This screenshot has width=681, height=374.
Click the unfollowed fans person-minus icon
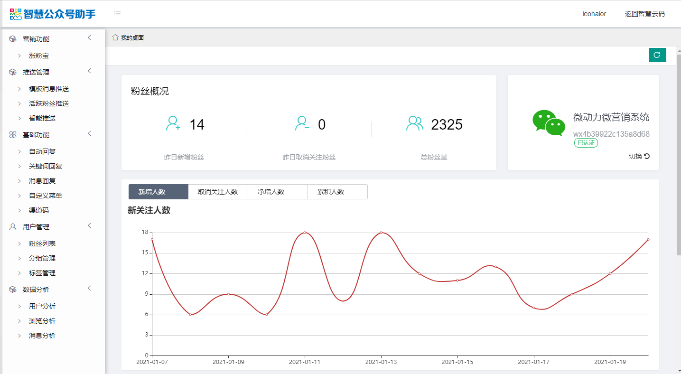coord(302,124)
